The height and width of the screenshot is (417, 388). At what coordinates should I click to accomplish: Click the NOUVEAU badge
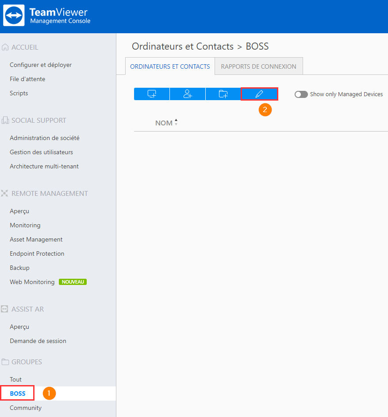pyautogui.click(x=73, y=282)
